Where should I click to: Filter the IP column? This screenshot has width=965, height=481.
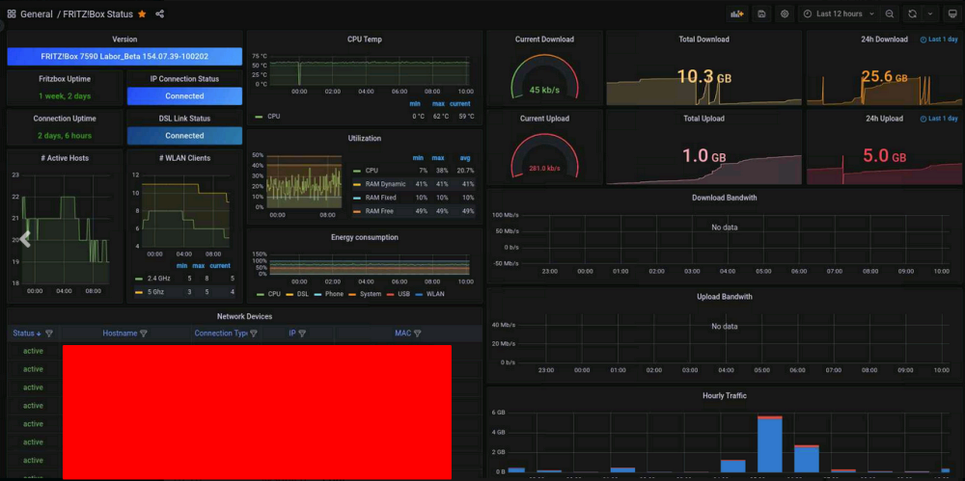[302, 334]
